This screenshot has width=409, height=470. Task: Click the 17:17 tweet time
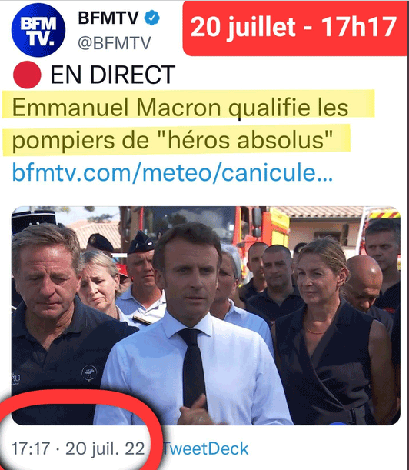31,448
